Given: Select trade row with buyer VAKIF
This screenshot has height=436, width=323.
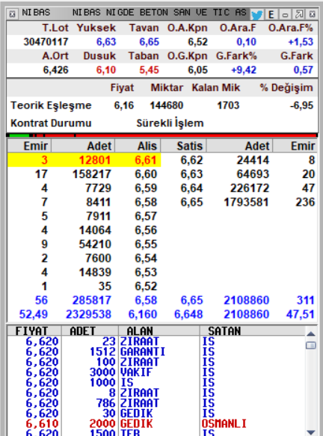Looking at the screenshot, I should pos(156,372).
